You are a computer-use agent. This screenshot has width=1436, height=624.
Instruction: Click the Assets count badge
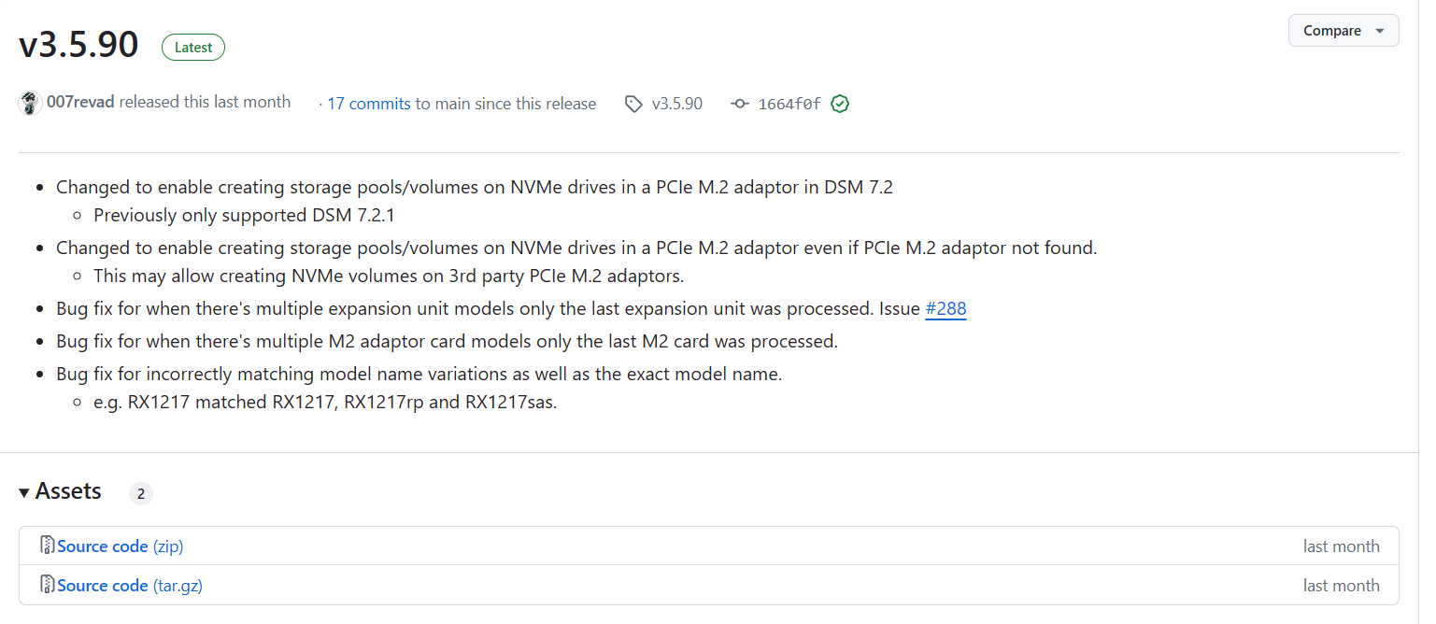click(141, 494)
